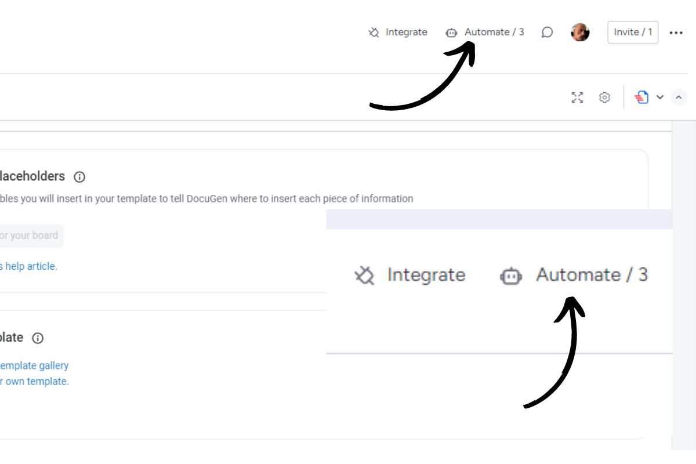This screenshot has height=464, width=696.
Task: Click the info icon beside the template heading
Action: pos(37,337)
